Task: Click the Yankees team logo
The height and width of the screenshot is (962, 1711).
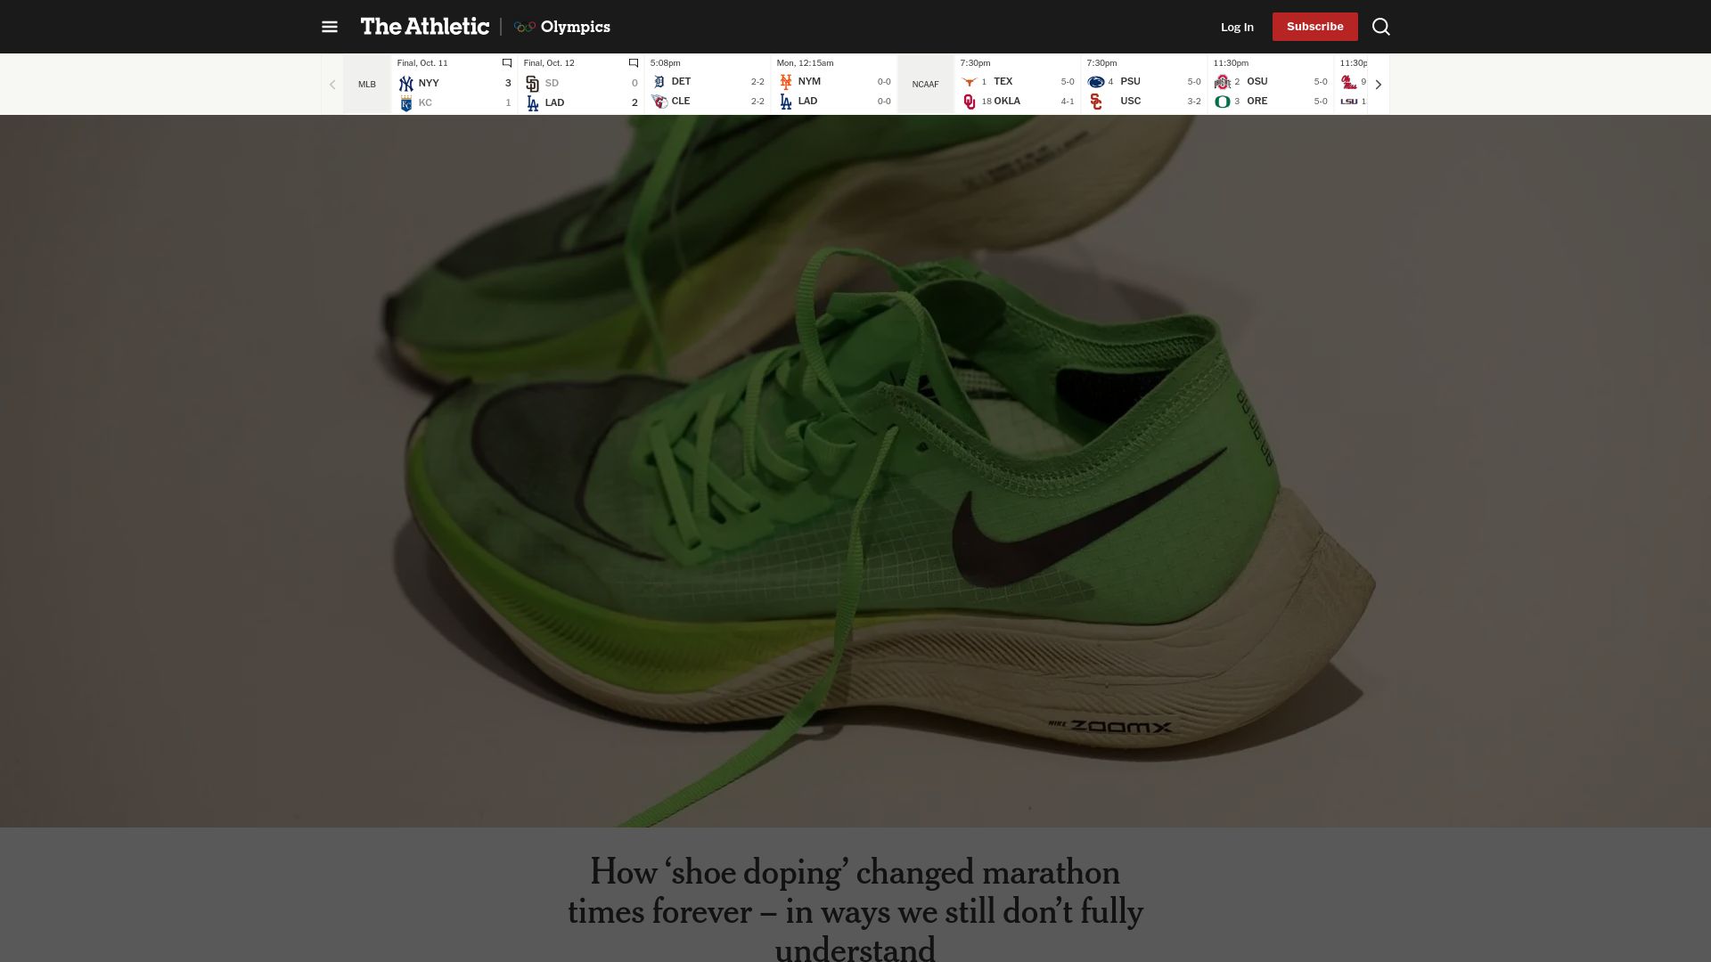Action: pyautogui.click(x=406, y=83)
